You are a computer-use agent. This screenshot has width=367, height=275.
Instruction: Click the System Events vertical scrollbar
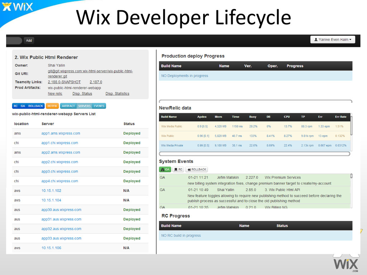(x=351, y=176)
